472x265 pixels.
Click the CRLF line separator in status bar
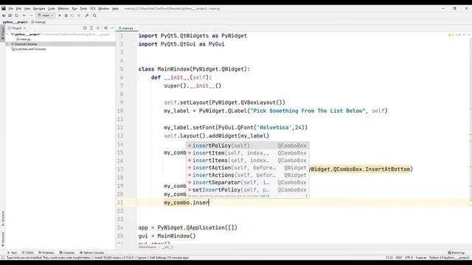click(x=398, y=258)
